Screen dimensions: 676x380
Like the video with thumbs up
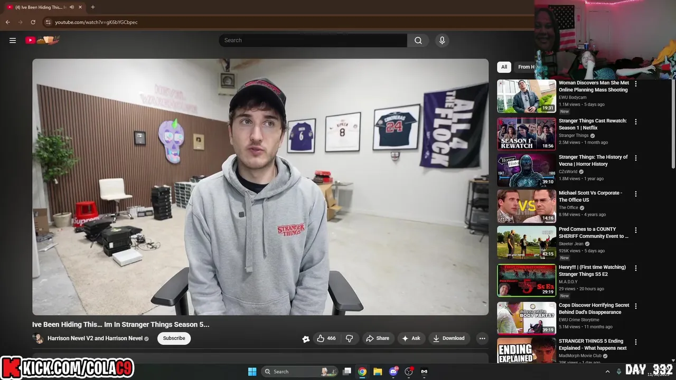click(x=326, y=338)
